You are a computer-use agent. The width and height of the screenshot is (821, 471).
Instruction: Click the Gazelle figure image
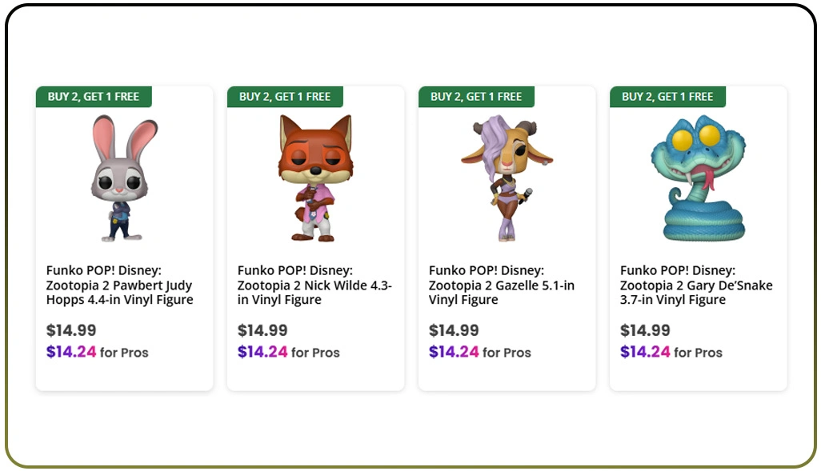click(x=507, y=178)
